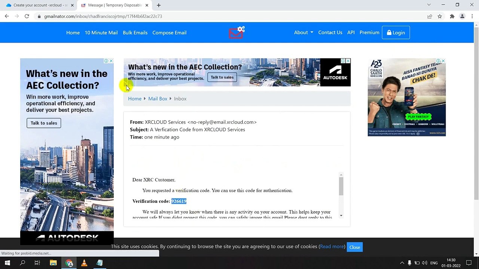479x269 pixels.
Task: Open Compose Email in the navigation
Action: click(169, 33)
